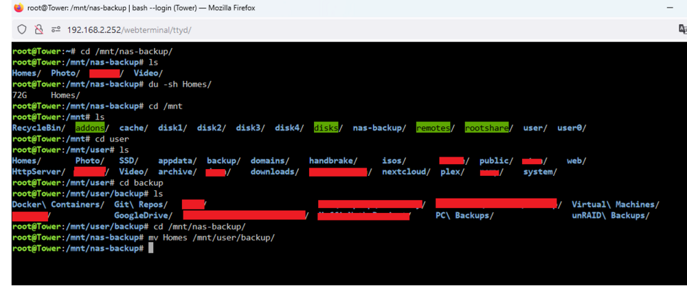Click the 'unRAID\ Backups/' entry
The width and height of the screenshot is (687, 292).
[611, 215]
